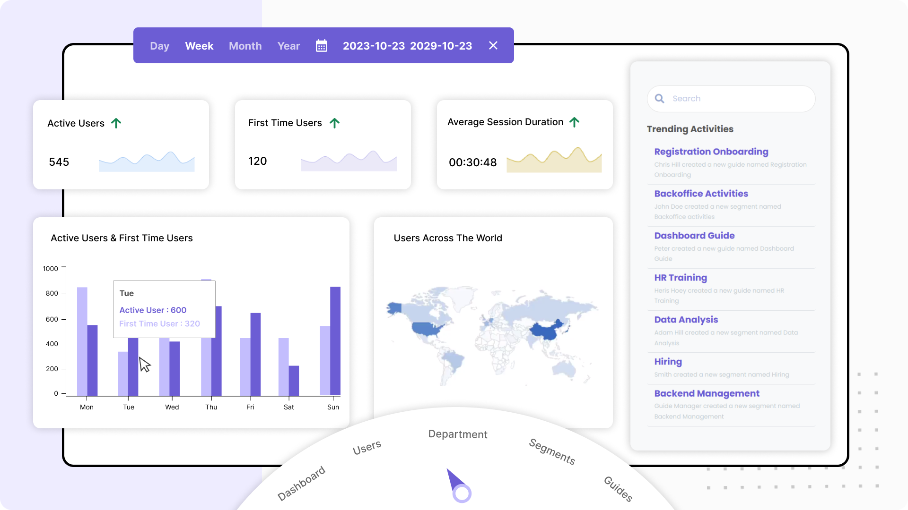The width and height of the screenshot is (908, 510).
Task: Navigate to the Department section
Action: click(x=457, y=434)
